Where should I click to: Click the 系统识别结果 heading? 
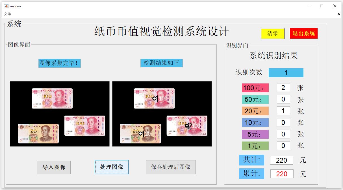pos(273,56)
